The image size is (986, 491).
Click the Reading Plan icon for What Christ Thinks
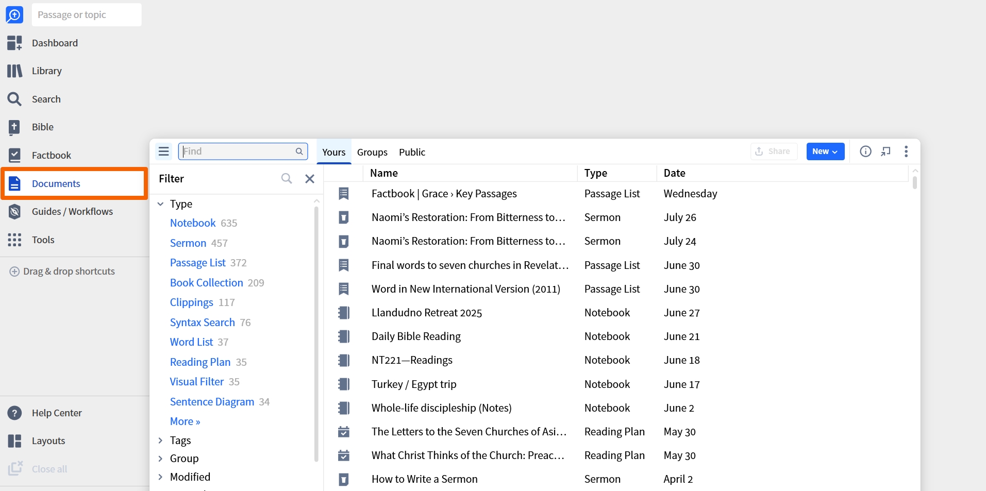tap(344, 455)
